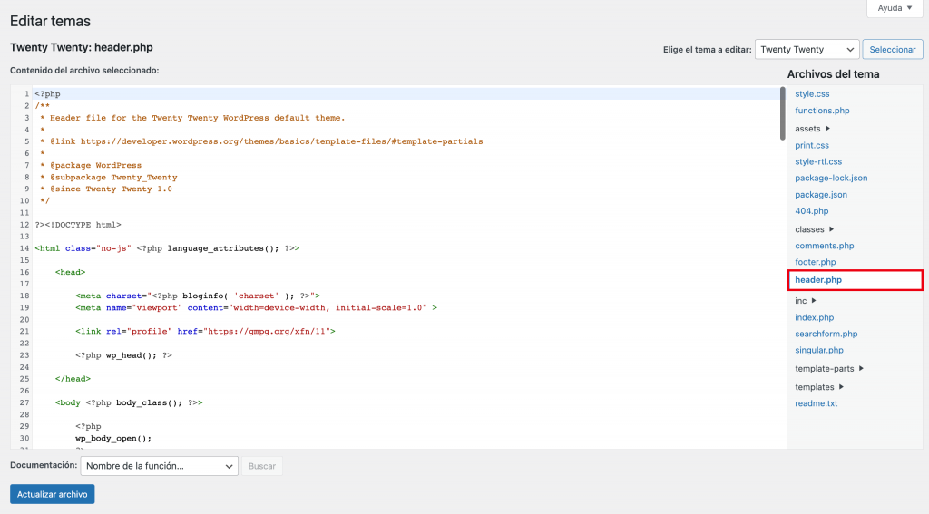The image size is (929, 514).
Task: Open readme.txt file
Action: 816,403
